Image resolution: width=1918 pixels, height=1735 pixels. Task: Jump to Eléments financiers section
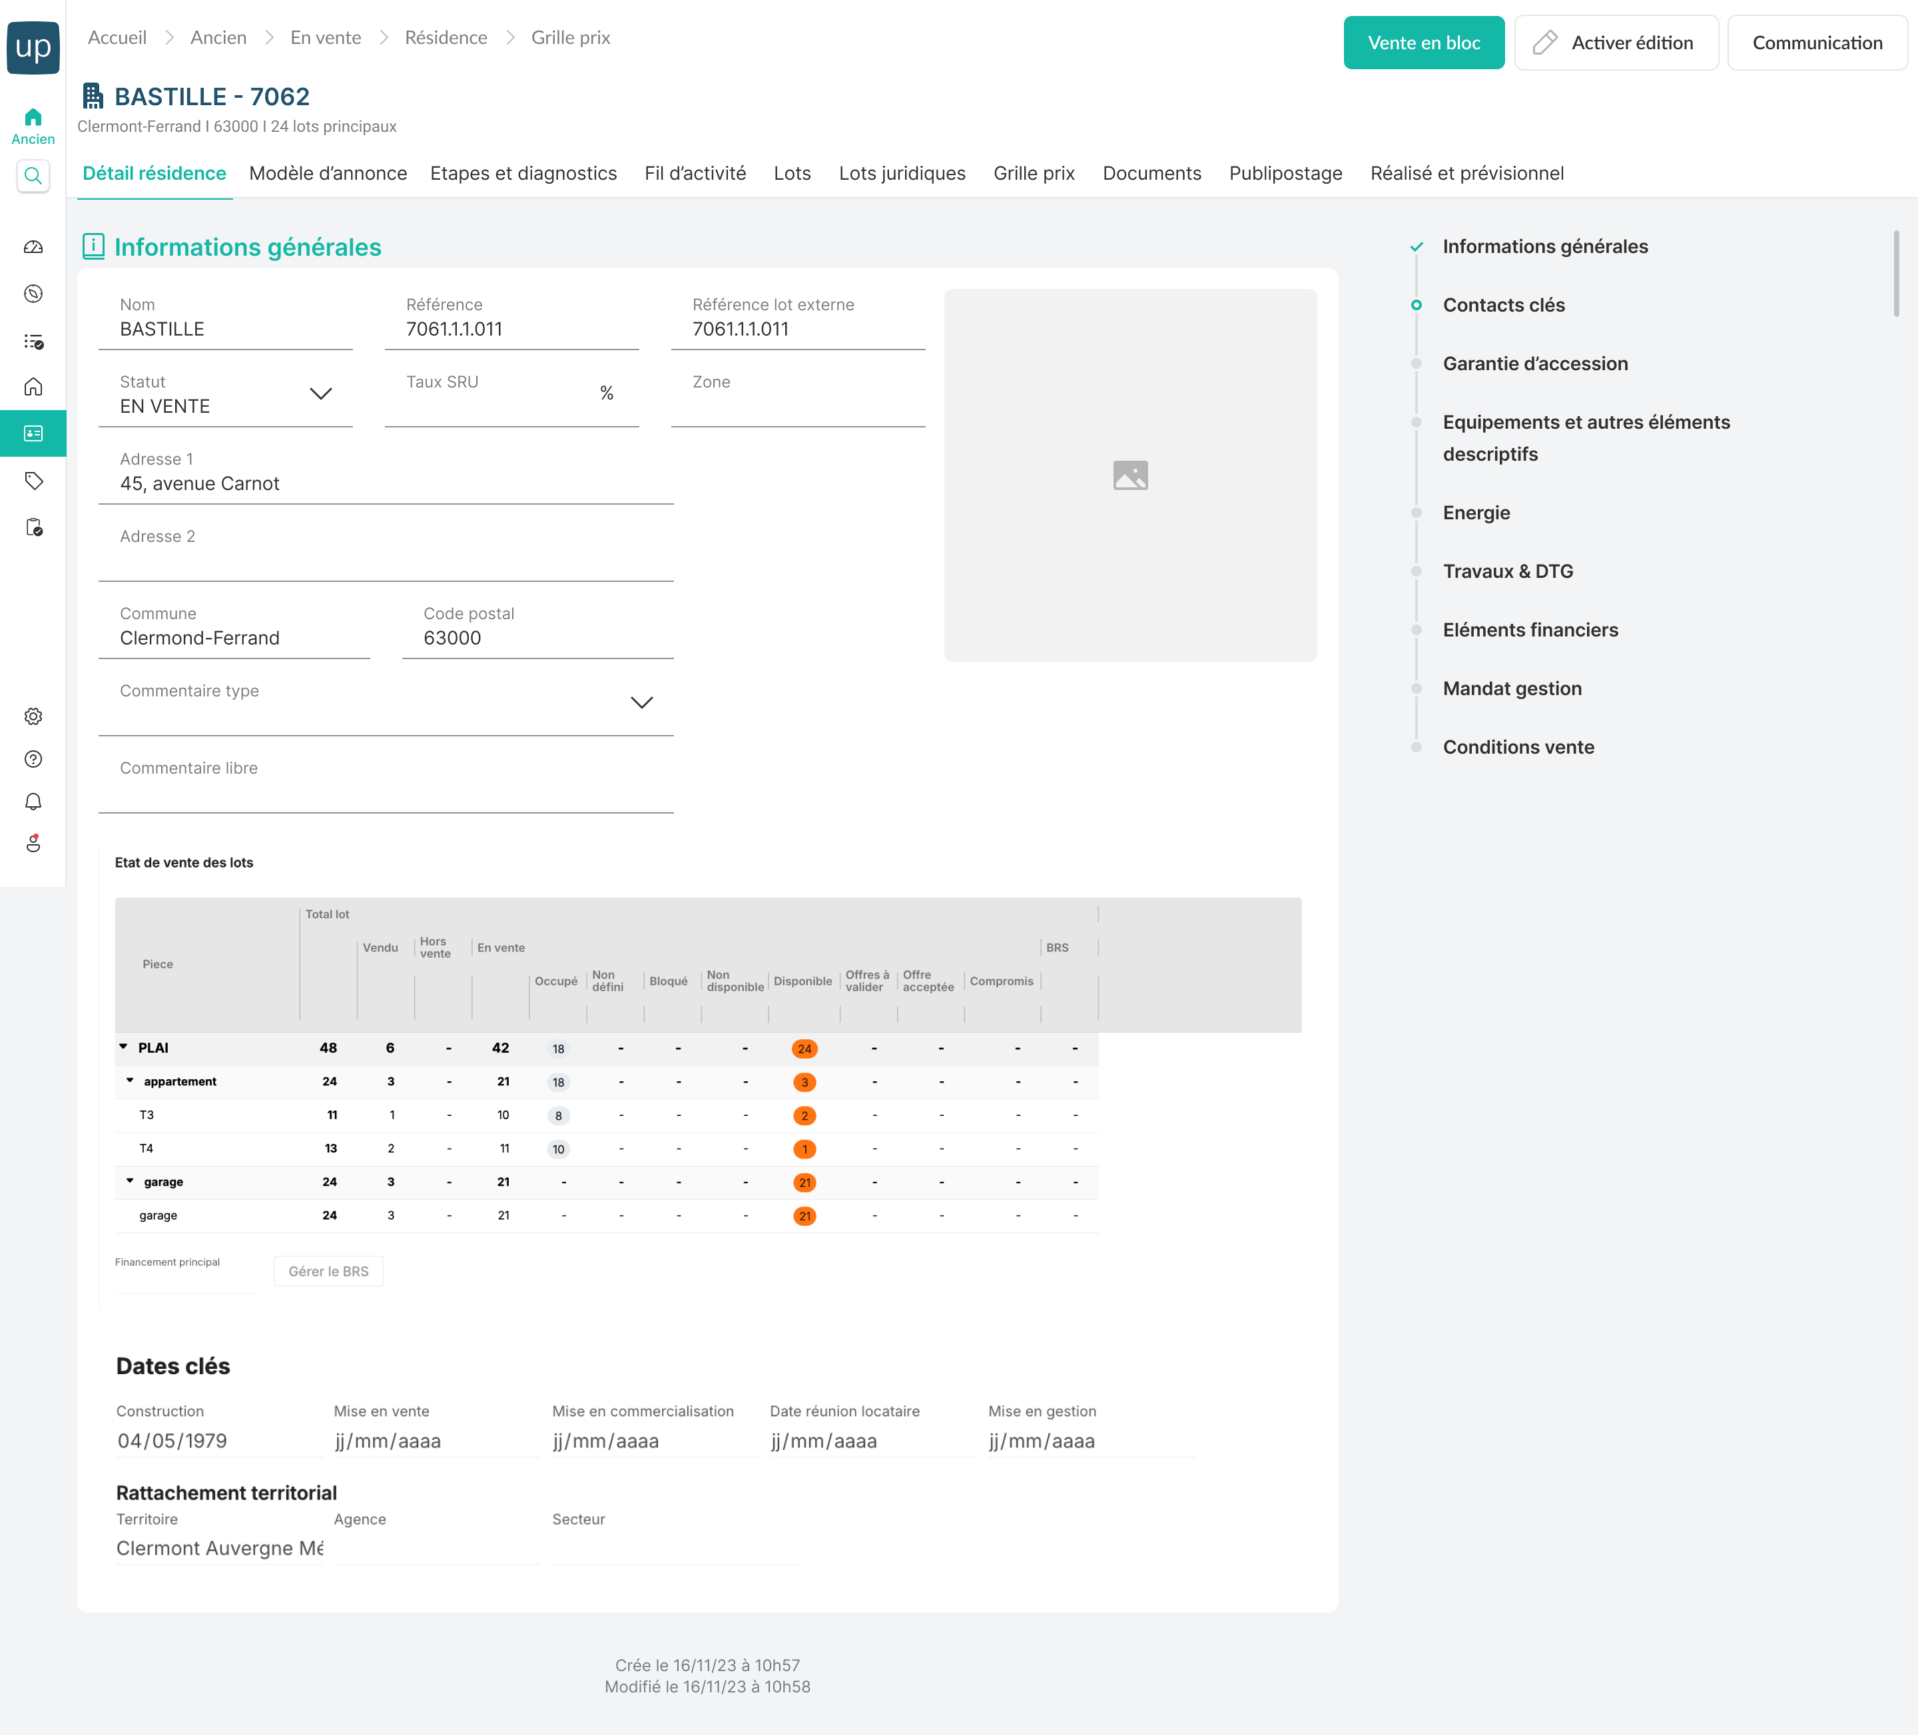coord(1529,630)
